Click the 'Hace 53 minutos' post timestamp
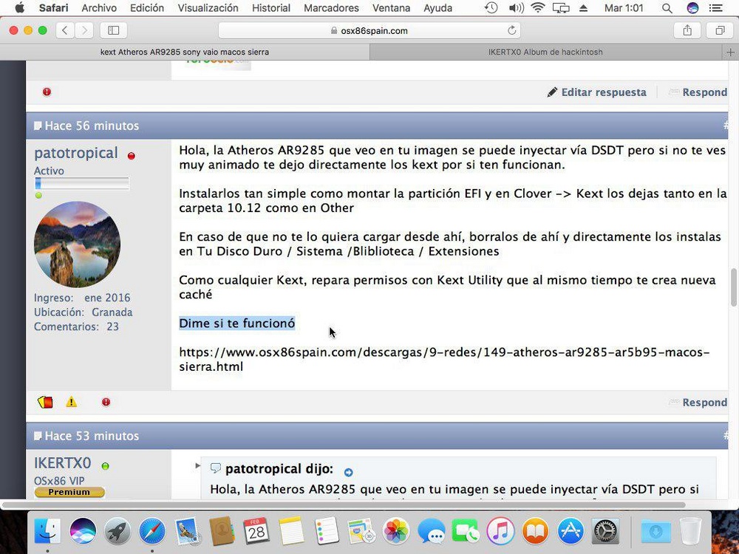 (x=92, y=436)
